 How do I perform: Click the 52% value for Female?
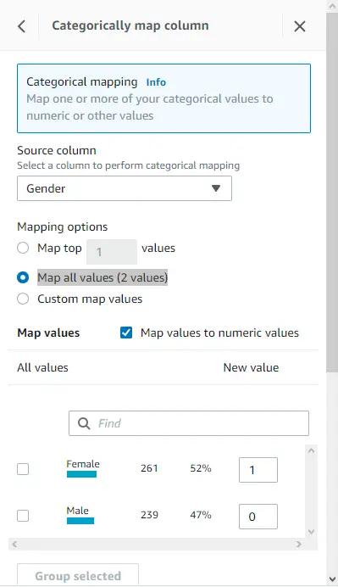(201, 468)
